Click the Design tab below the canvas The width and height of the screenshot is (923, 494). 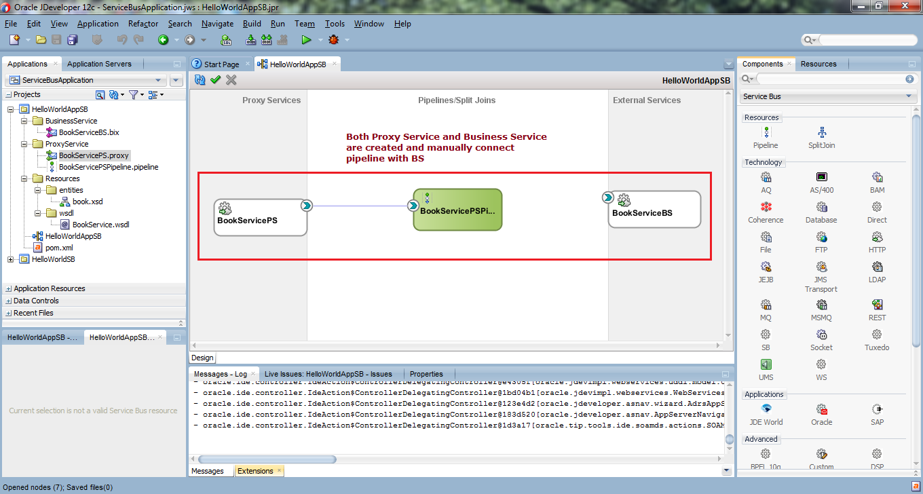pos(202,358)
